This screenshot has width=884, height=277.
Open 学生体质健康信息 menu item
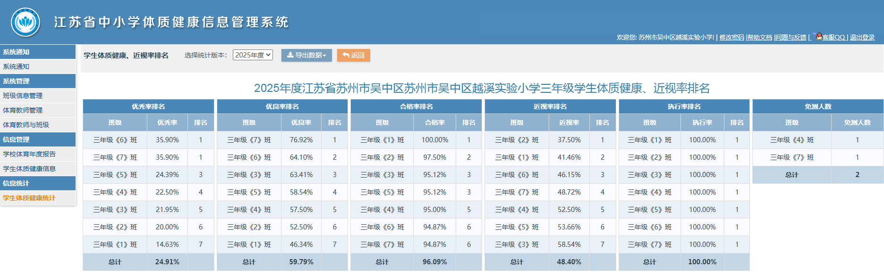tap(29, 169)
